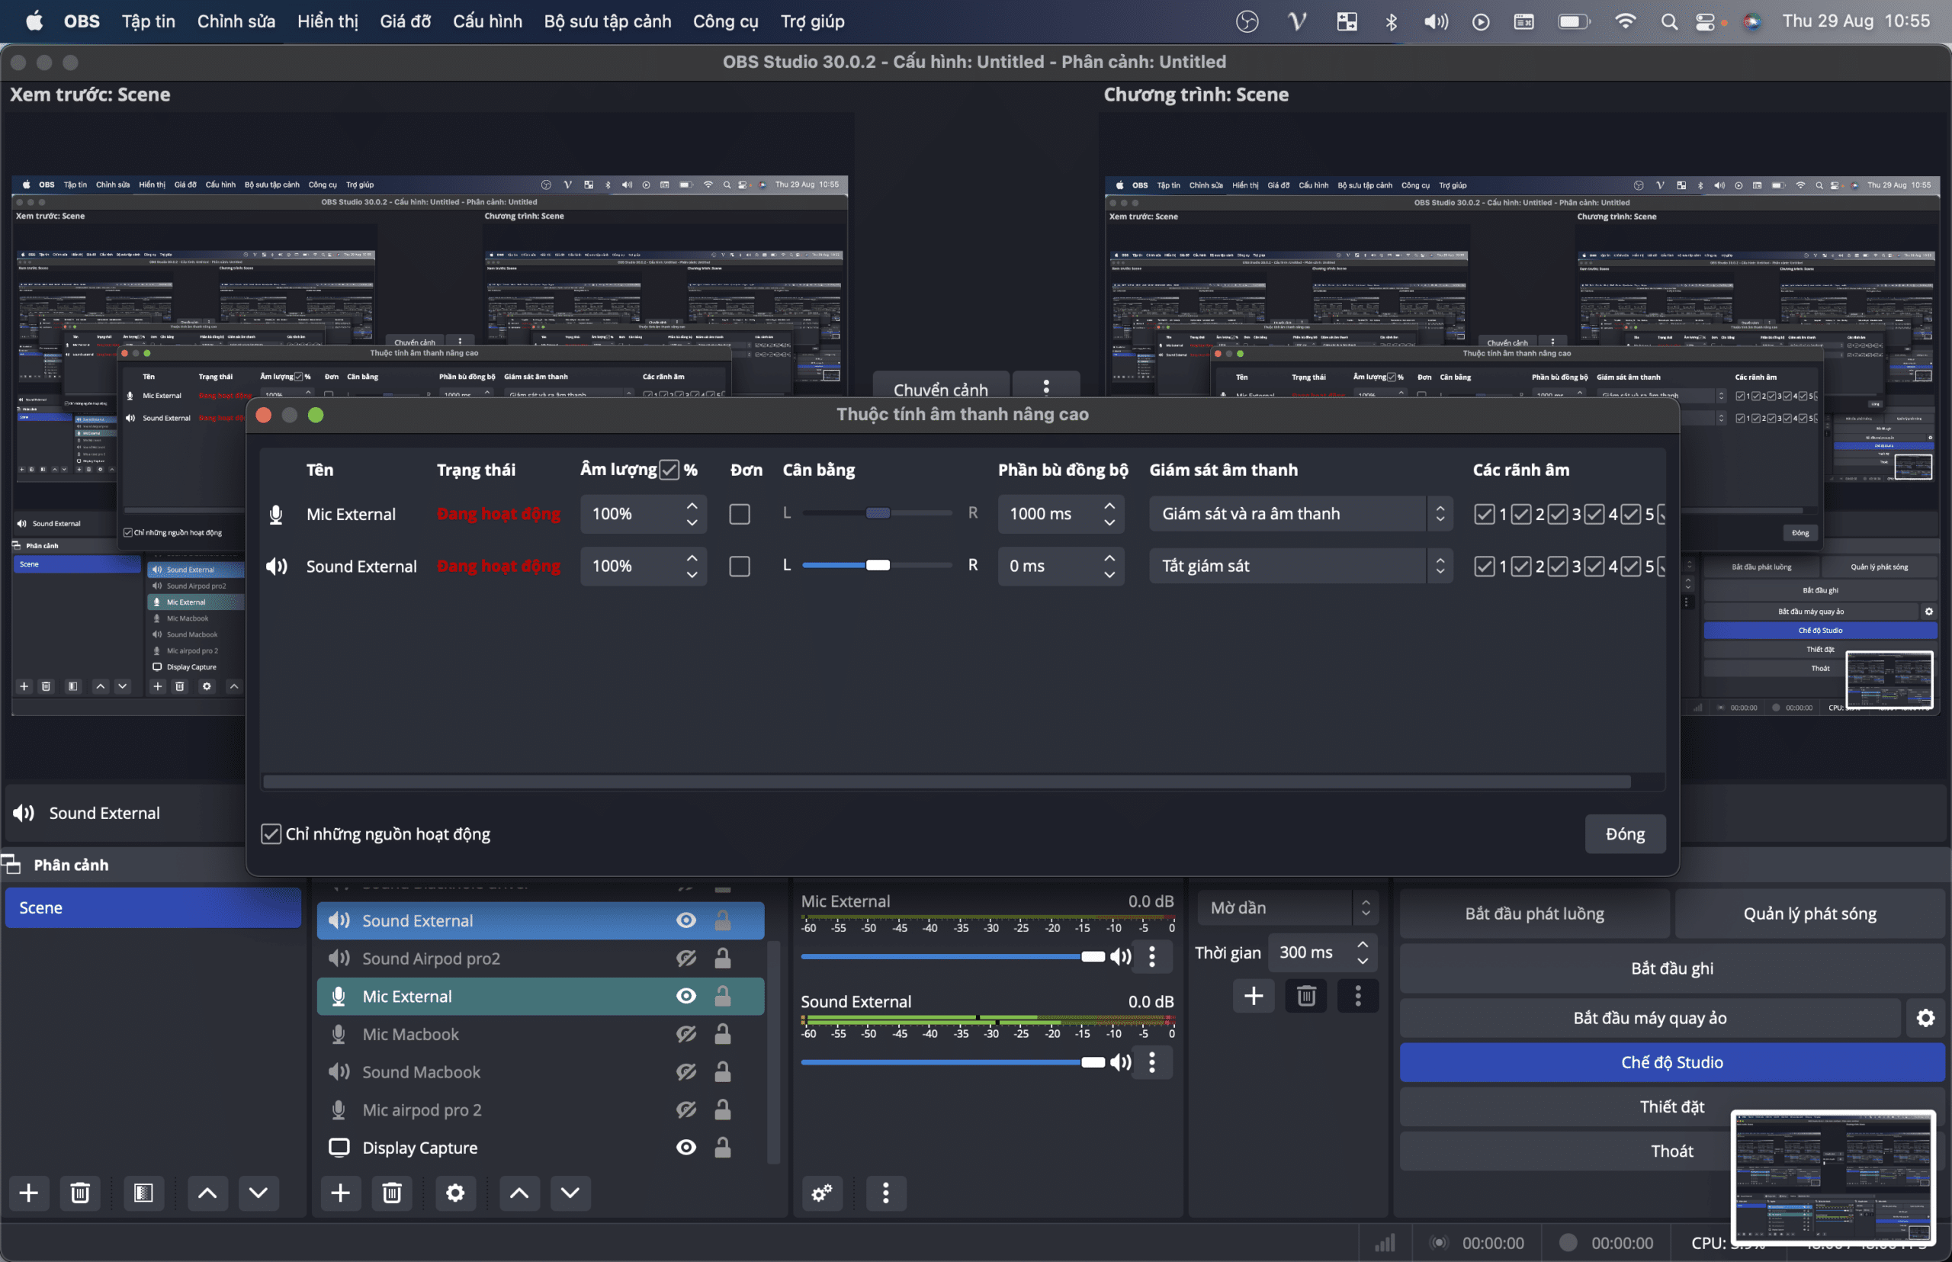Open the Công cụ menu
This screenshot has width=1952, height=1262.
[x=725, y=21]
